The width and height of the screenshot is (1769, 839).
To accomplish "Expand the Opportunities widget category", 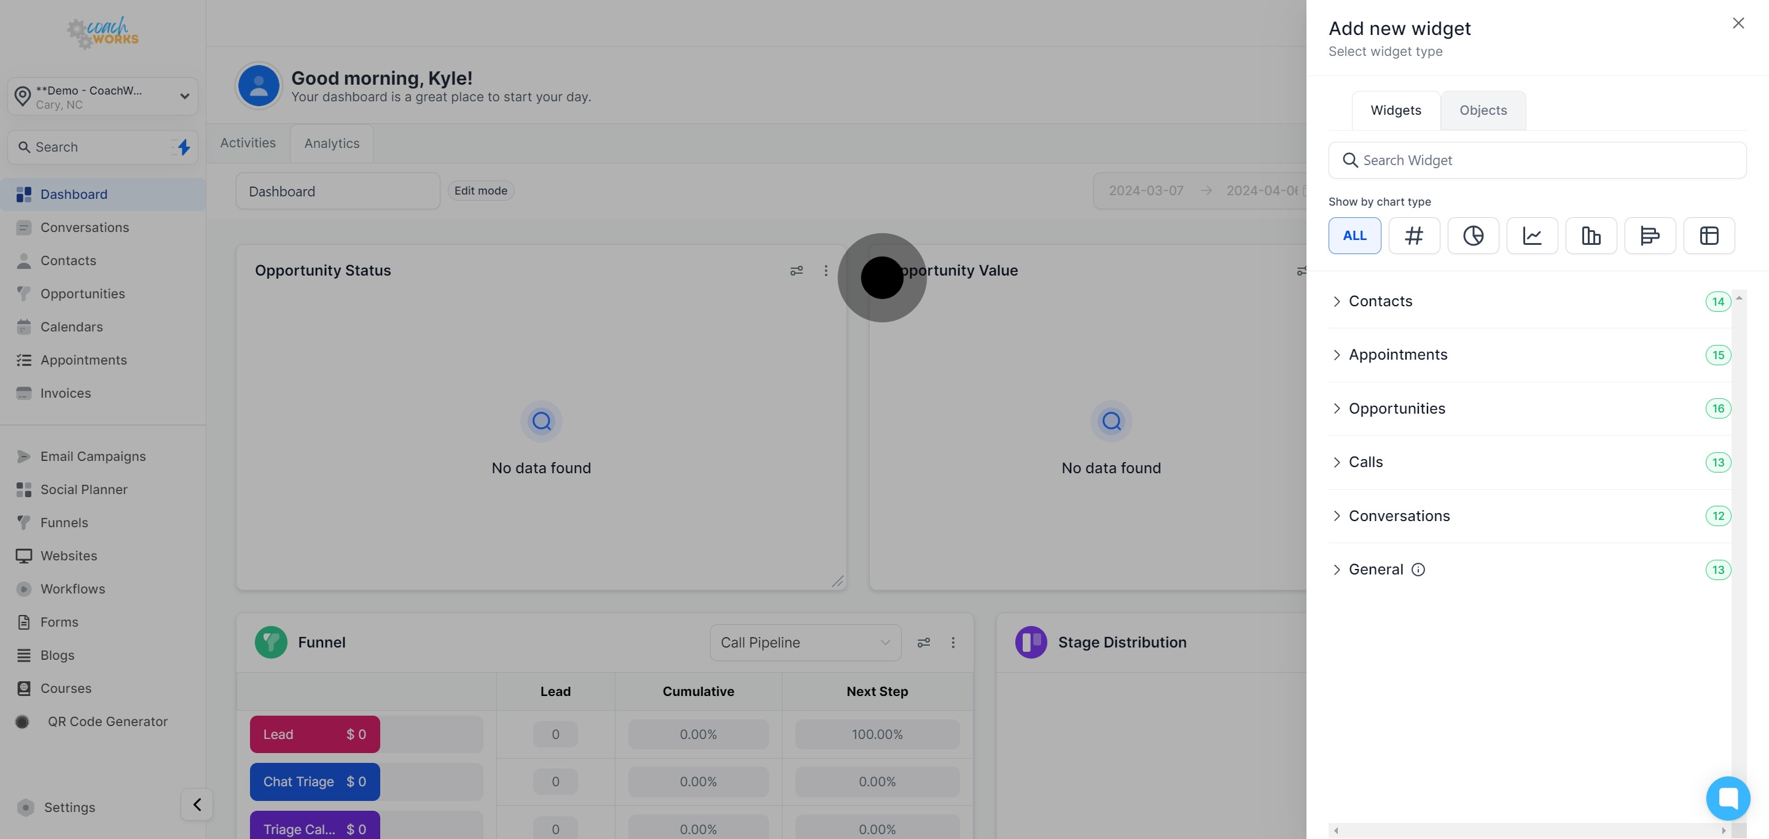I will 1396,408.
